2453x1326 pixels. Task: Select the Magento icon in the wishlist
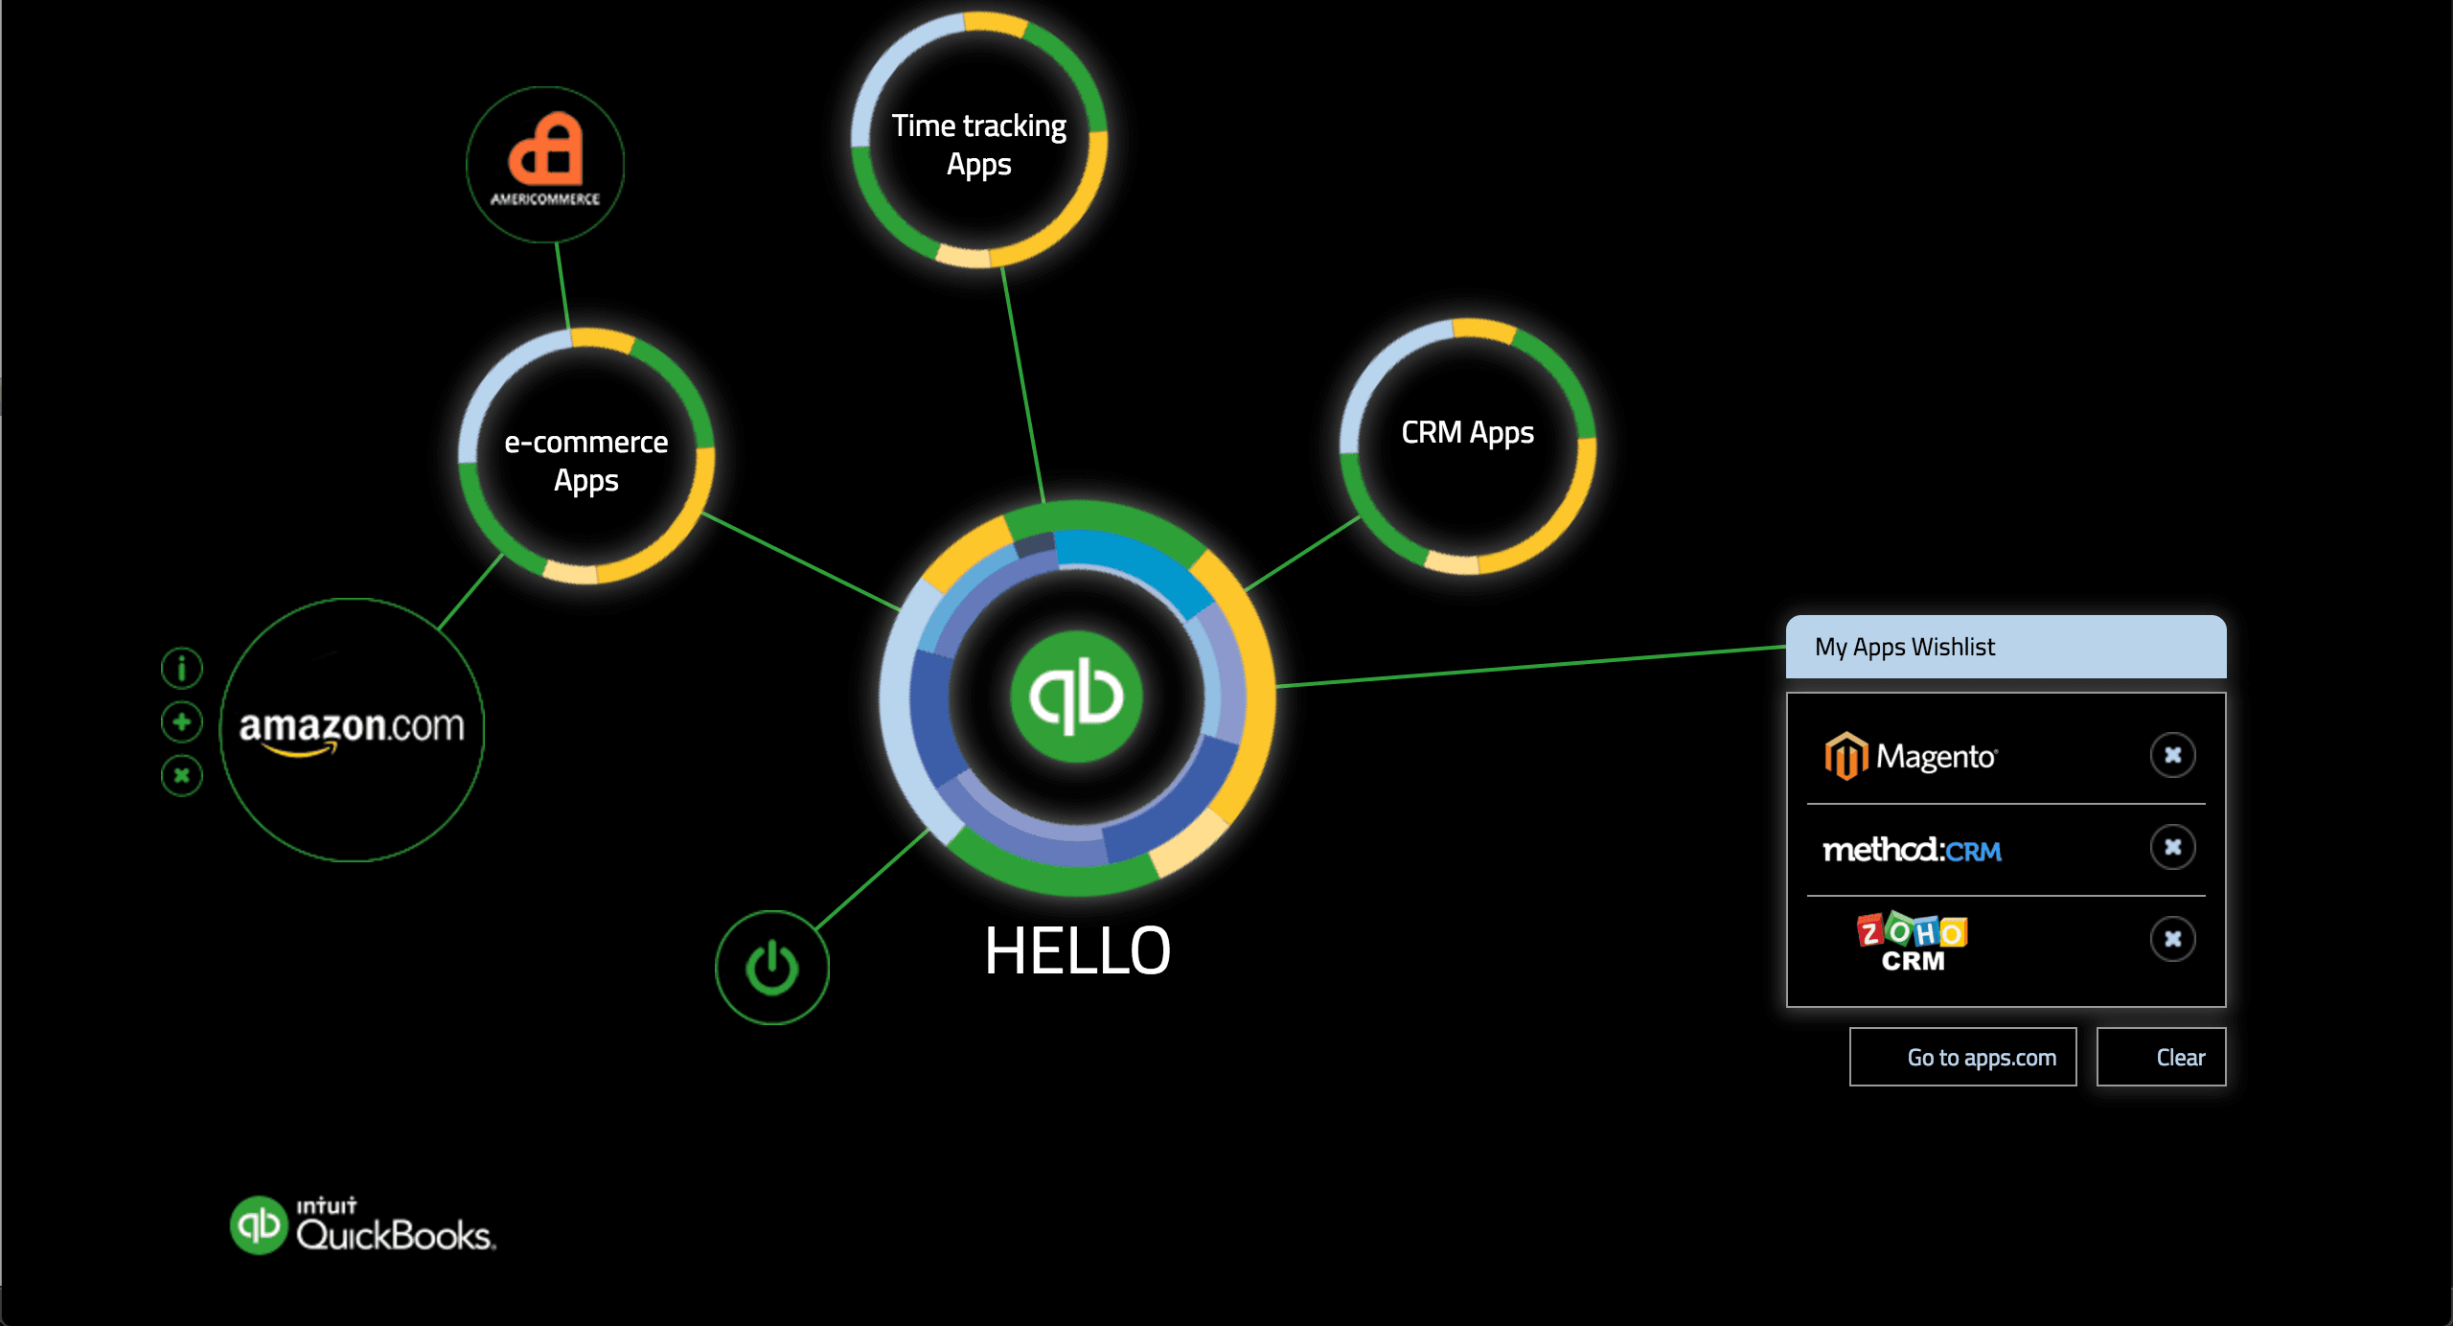[1913, 756]
